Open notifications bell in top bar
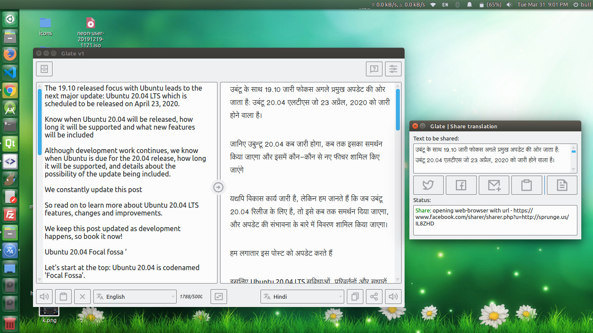The width and height of the screenshot is (593, 333). pos(469,5)
